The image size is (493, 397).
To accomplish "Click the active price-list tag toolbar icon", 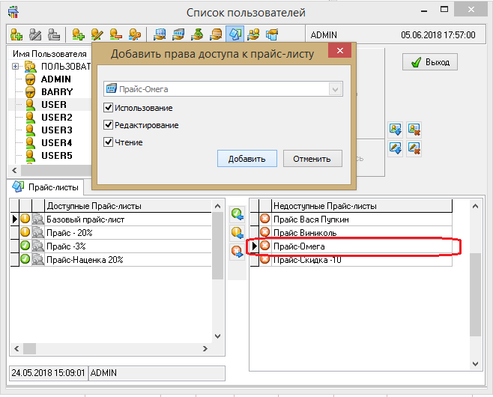I will tap(235, 34).
